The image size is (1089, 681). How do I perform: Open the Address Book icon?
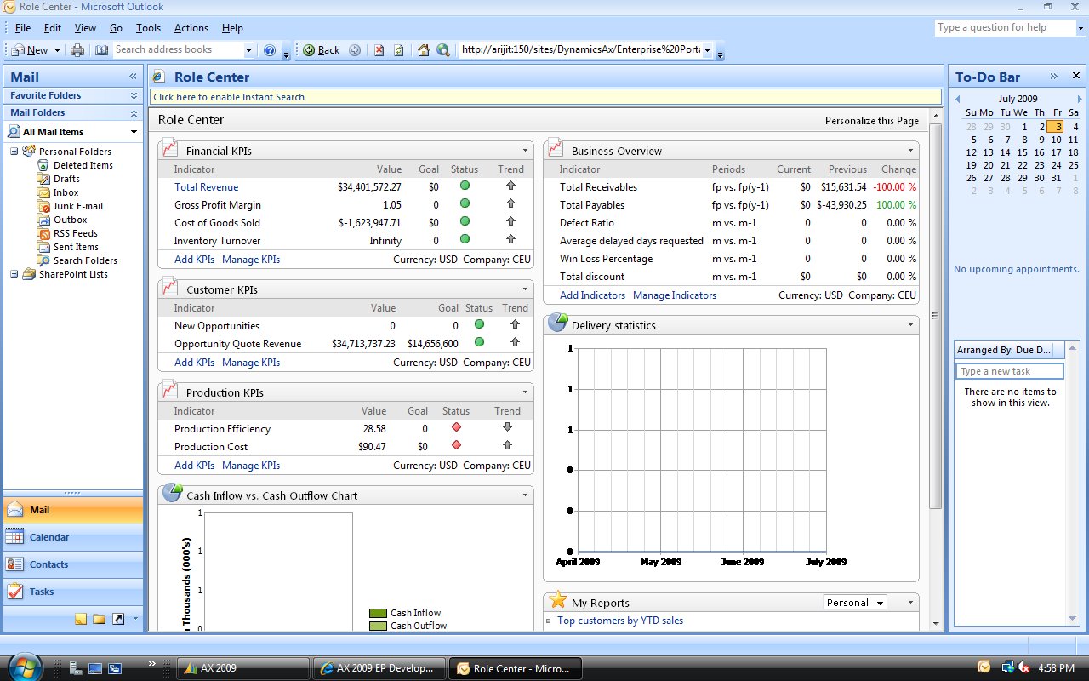pos(101,50)
